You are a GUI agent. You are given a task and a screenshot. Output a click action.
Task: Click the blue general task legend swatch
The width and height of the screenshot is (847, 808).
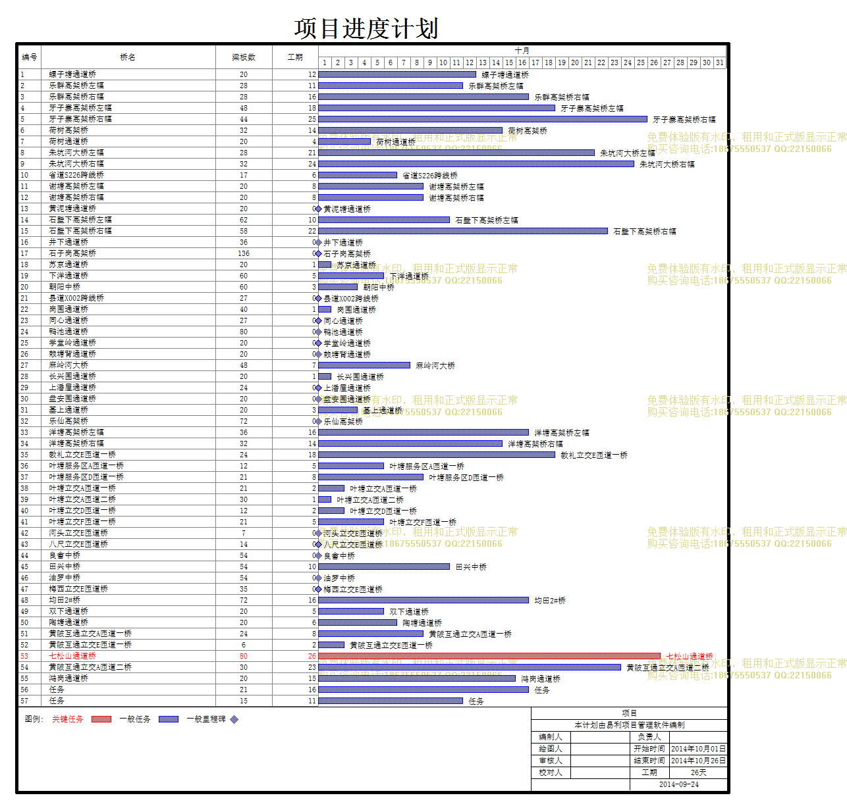tap(169, 719)
